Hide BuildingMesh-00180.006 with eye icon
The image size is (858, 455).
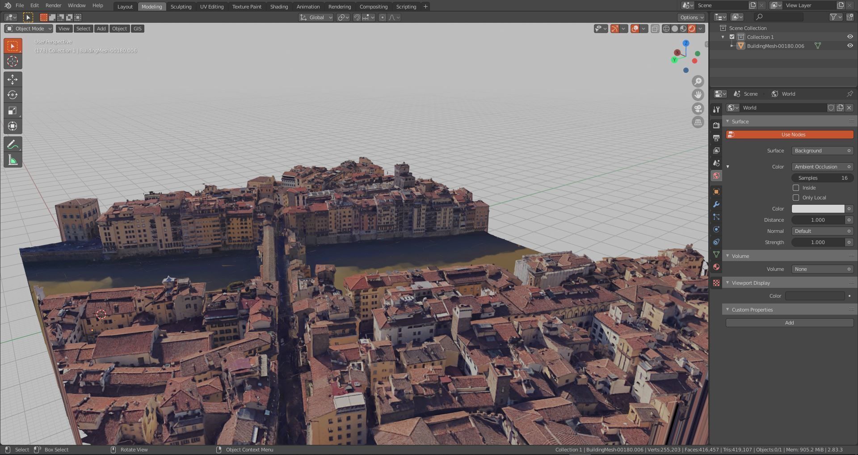[x=850, y=46]
